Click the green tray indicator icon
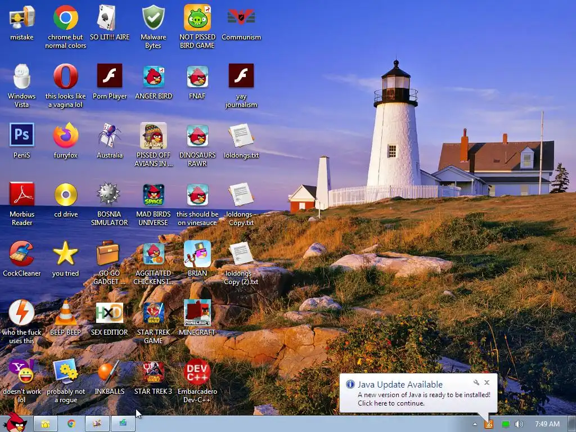 coord(506,424)
